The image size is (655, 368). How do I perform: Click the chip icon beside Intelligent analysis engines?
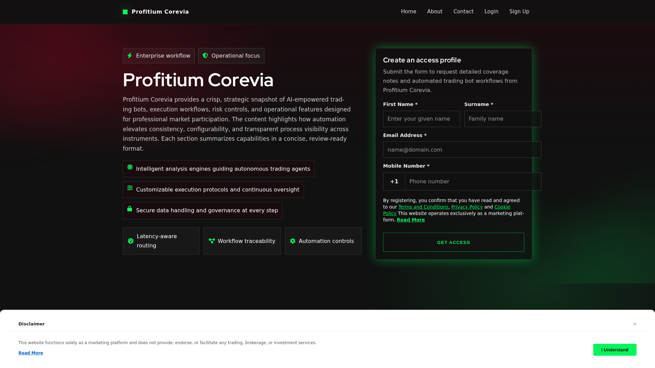[x=130, y=167]
